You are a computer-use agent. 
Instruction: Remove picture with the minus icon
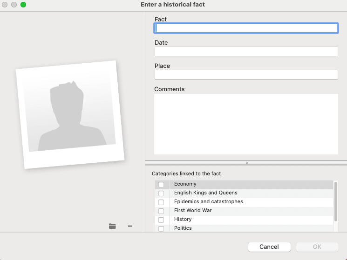[130, 226]
